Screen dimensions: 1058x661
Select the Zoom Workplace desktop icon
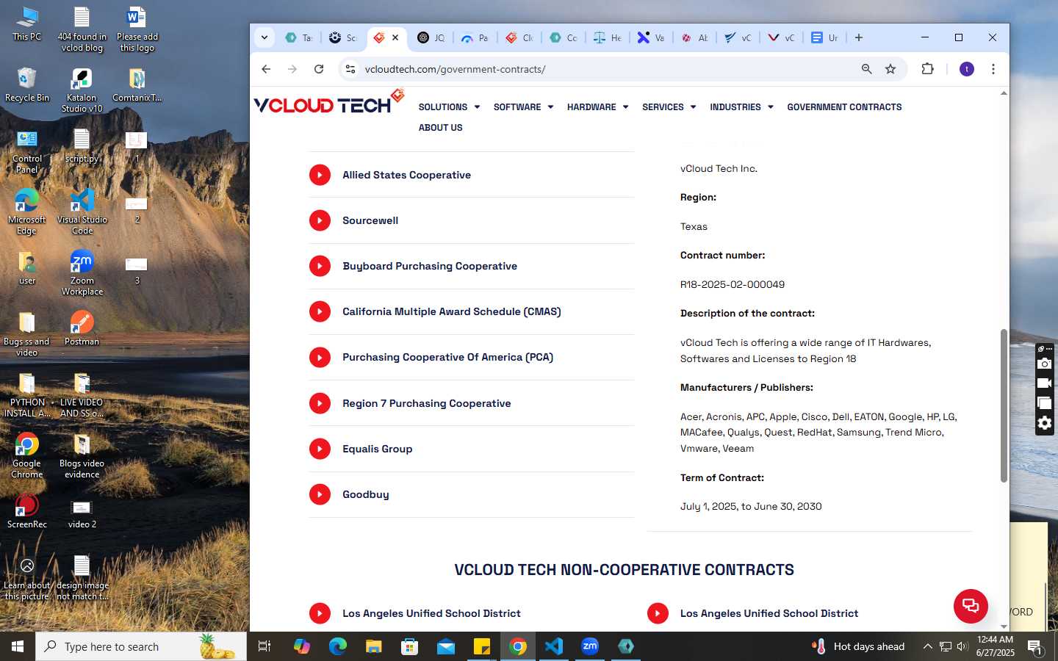click(x=82, y=272)
